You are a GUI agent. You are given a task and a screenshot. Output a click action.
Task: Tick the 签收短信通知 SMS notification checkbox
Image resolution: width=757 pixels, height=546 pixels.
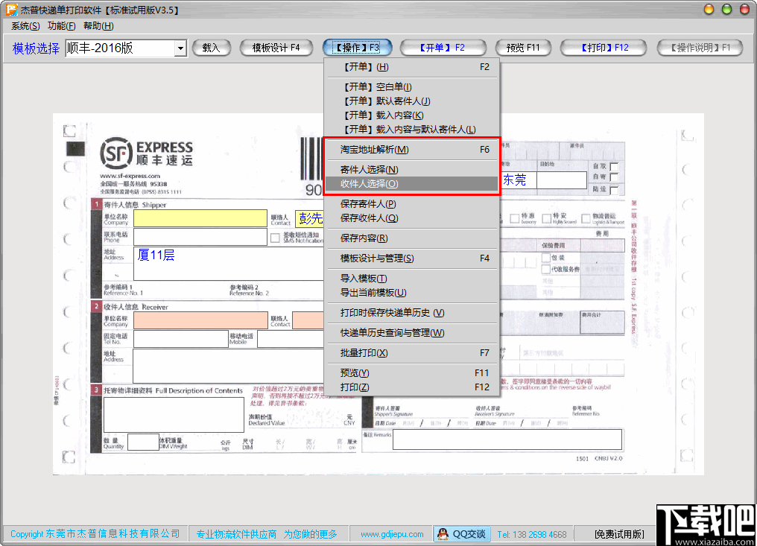275,238
